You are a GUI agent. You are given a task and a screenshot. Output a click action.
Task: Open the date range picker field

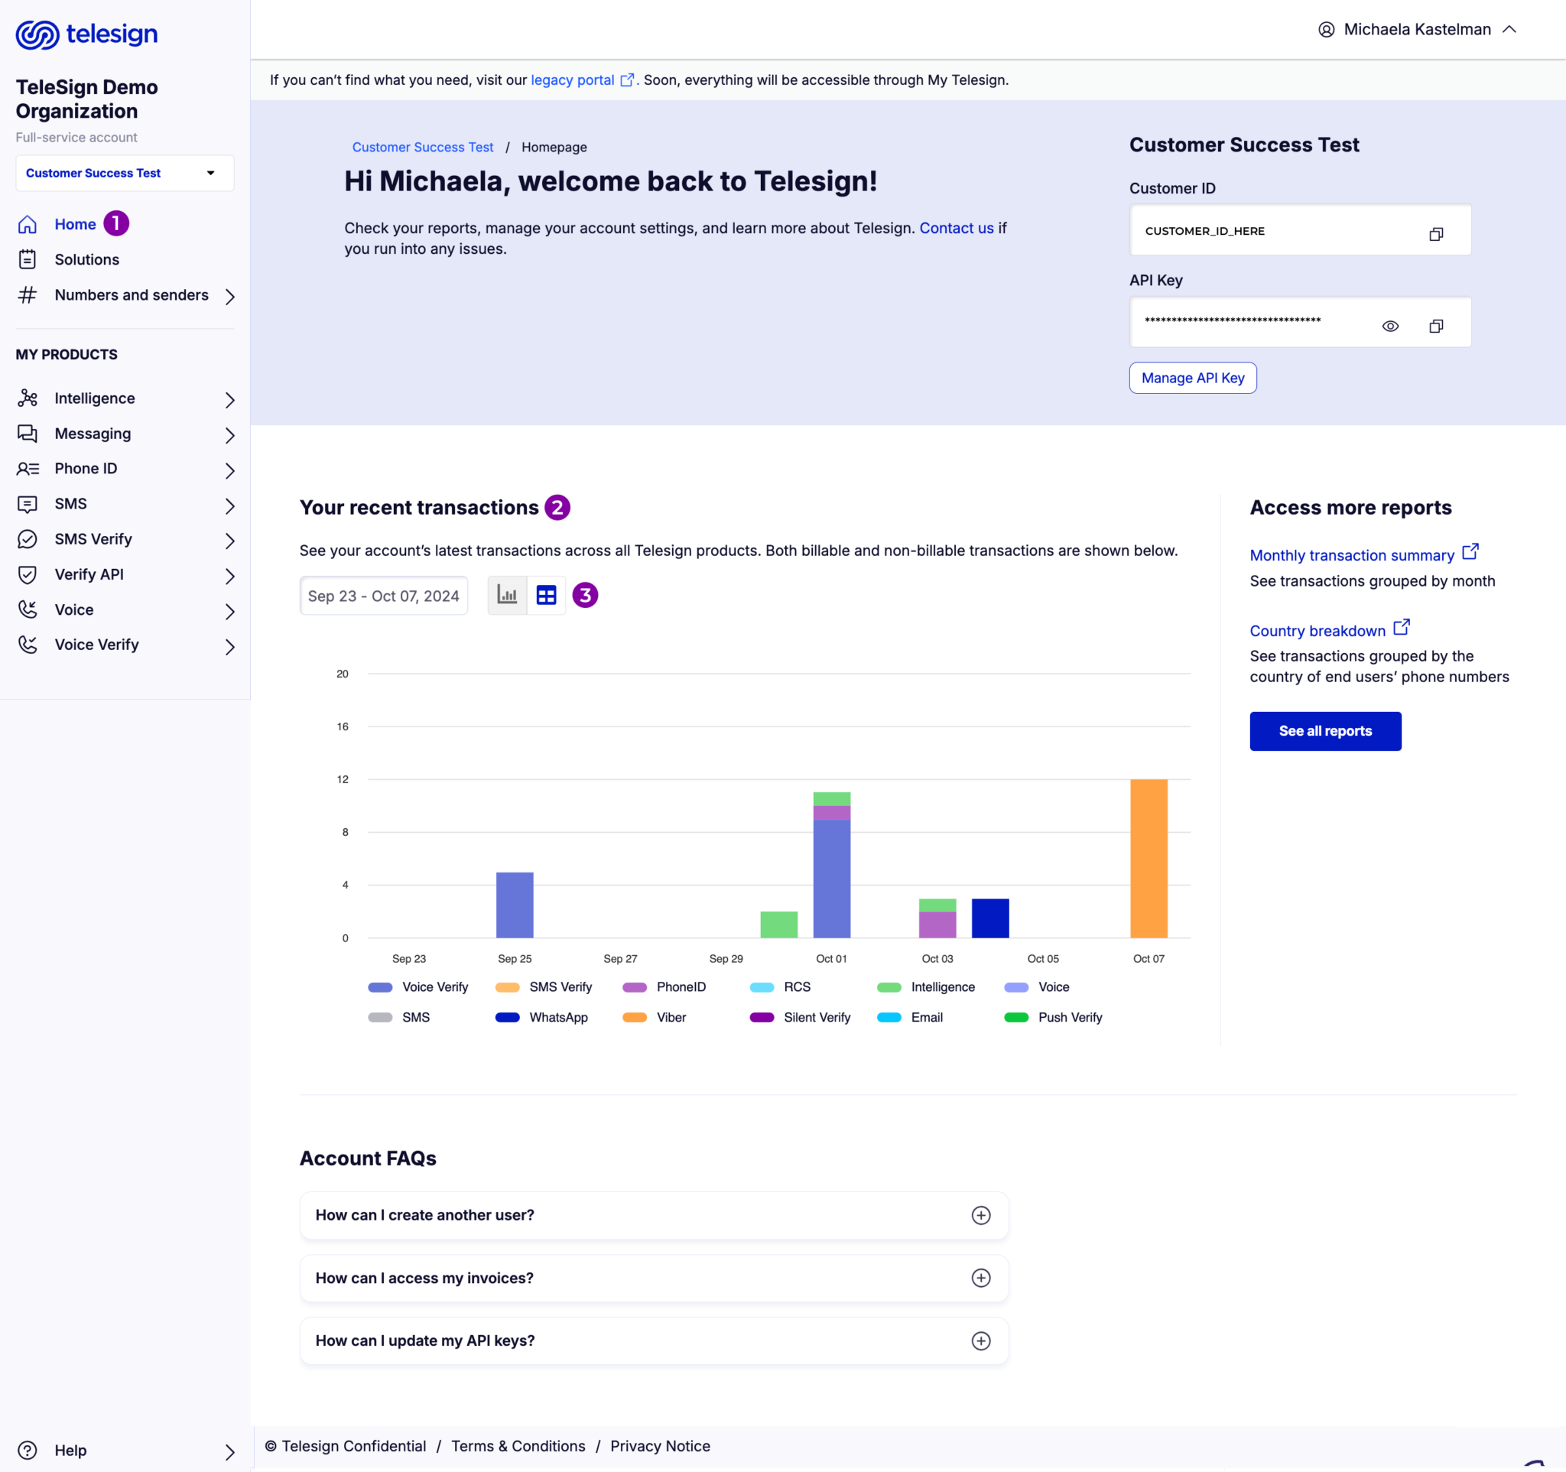(384, 596)
